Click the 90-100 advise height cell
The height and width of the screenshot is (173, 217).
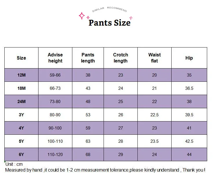55,128
